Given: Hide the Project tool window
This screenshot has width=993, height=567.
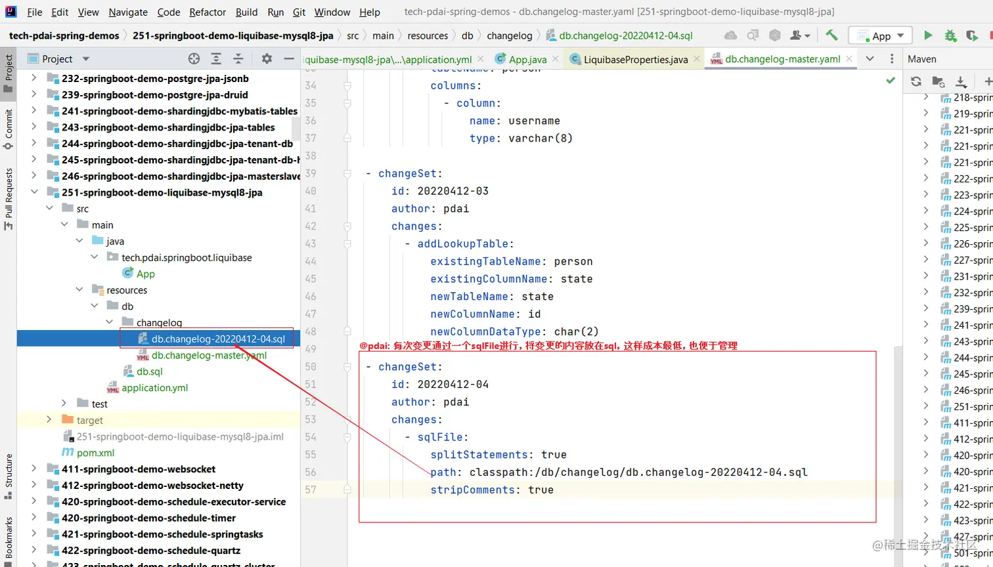Looking at the screenshot, I should coord(288,58).
